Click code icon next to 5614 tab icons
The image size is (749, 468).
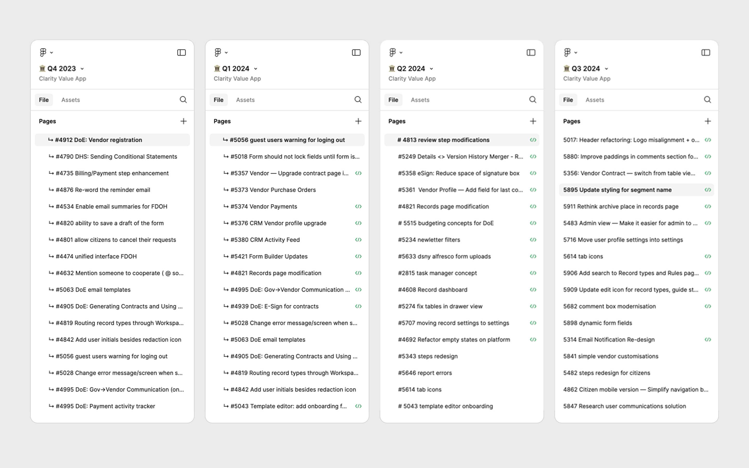pyautogui.click(x=708, y=256)
